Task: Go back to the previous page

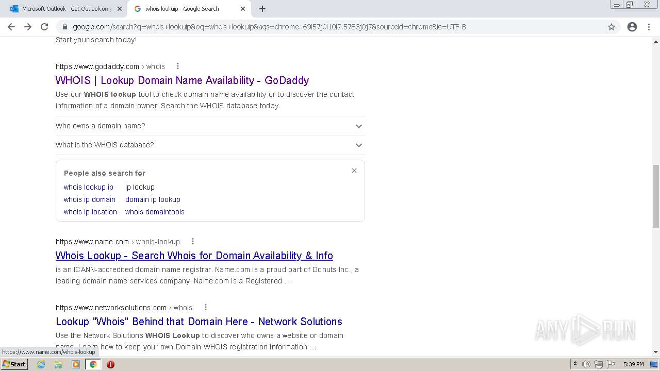Action: 11,27
